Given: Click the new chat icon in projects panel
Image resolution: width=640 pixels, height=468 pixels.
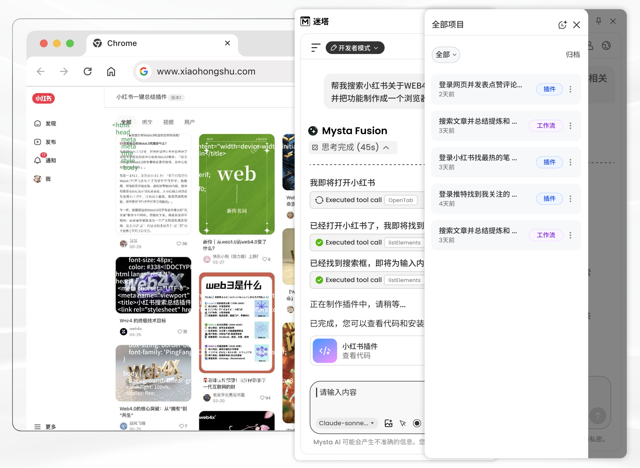Looking at the screenshot, I should click(x=562, y=25).
